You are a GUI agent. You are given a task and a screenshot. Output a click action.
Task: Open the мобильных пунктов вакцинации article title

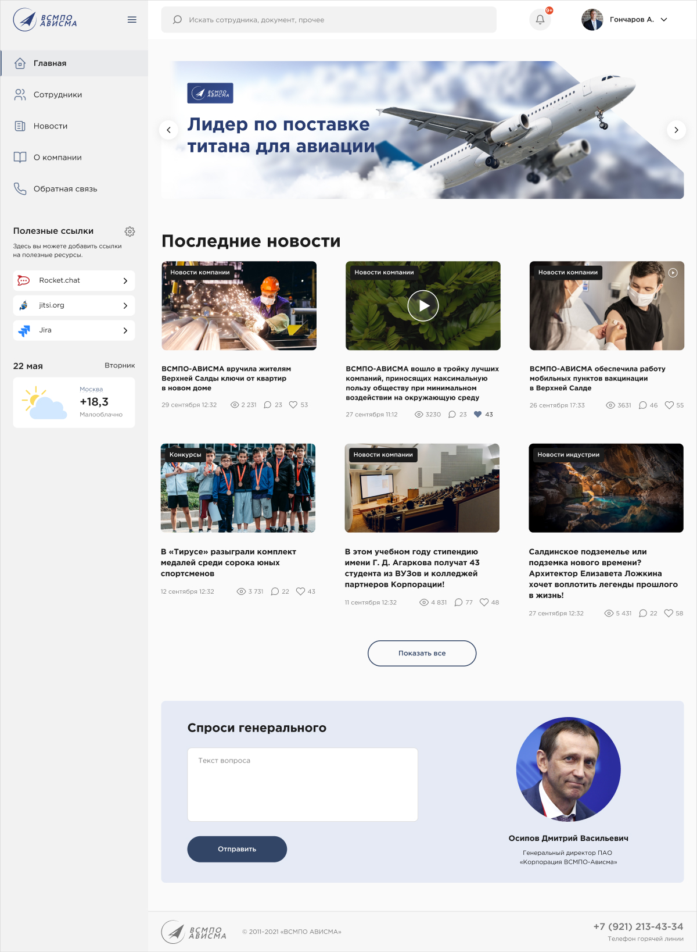(598, 379)
